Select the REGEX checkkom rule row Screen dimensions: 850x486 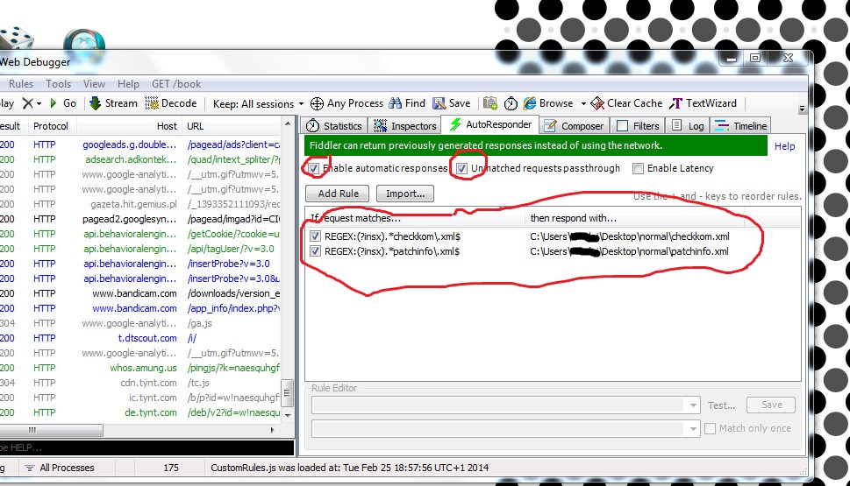point(553,236)
